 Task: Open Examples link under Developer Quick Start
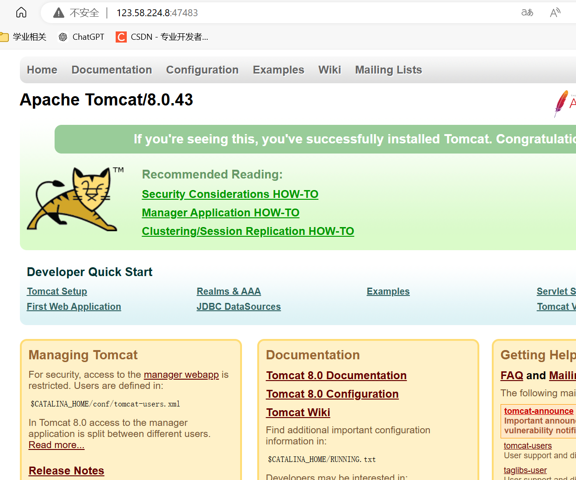point(388,291)
